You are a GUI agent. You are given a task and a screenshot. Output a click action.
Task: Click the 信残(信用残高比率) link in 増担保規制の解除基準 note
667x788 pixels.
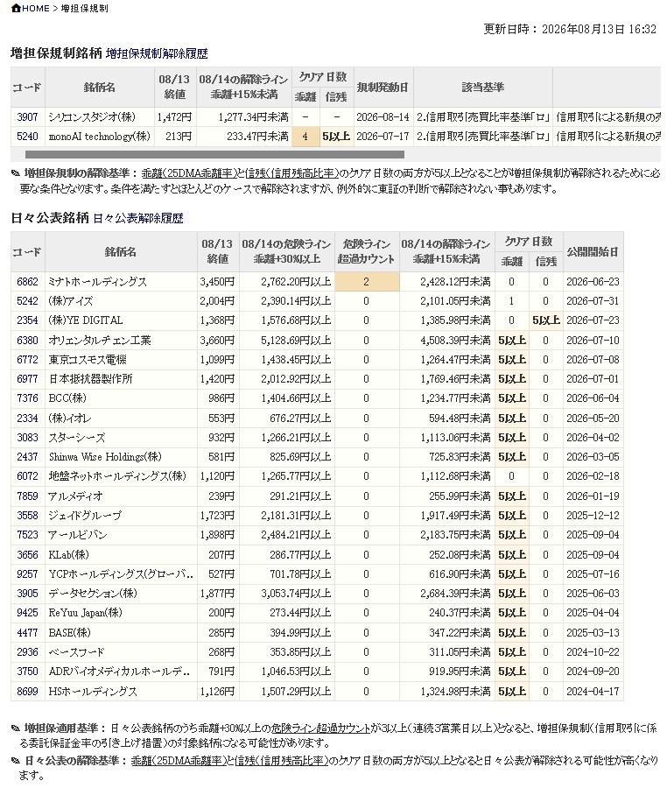point(291,174)
